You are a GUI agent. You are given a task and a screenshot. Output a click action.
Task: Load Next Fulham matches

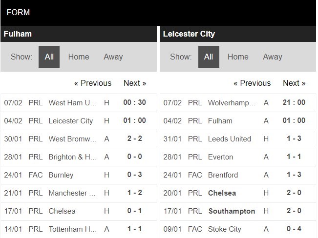[135, 83]
